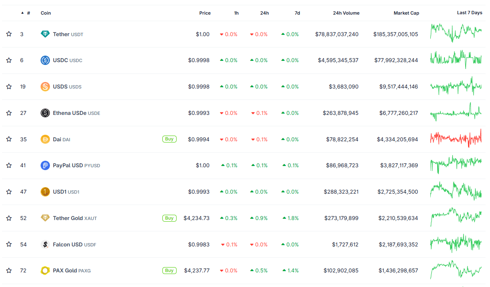Image resolution: width=490 pixels, height=287 pixels.
Task: Click the Buy button for Dai
Action: coord(169,139)
